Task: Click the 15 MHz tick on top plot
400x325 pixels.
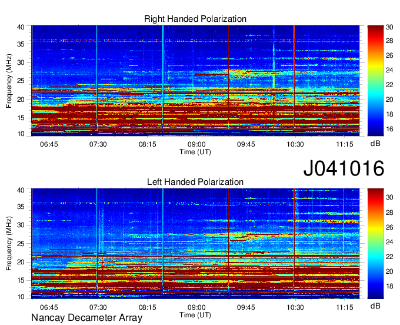Action: pyautogui.click(x=21, y=118)
